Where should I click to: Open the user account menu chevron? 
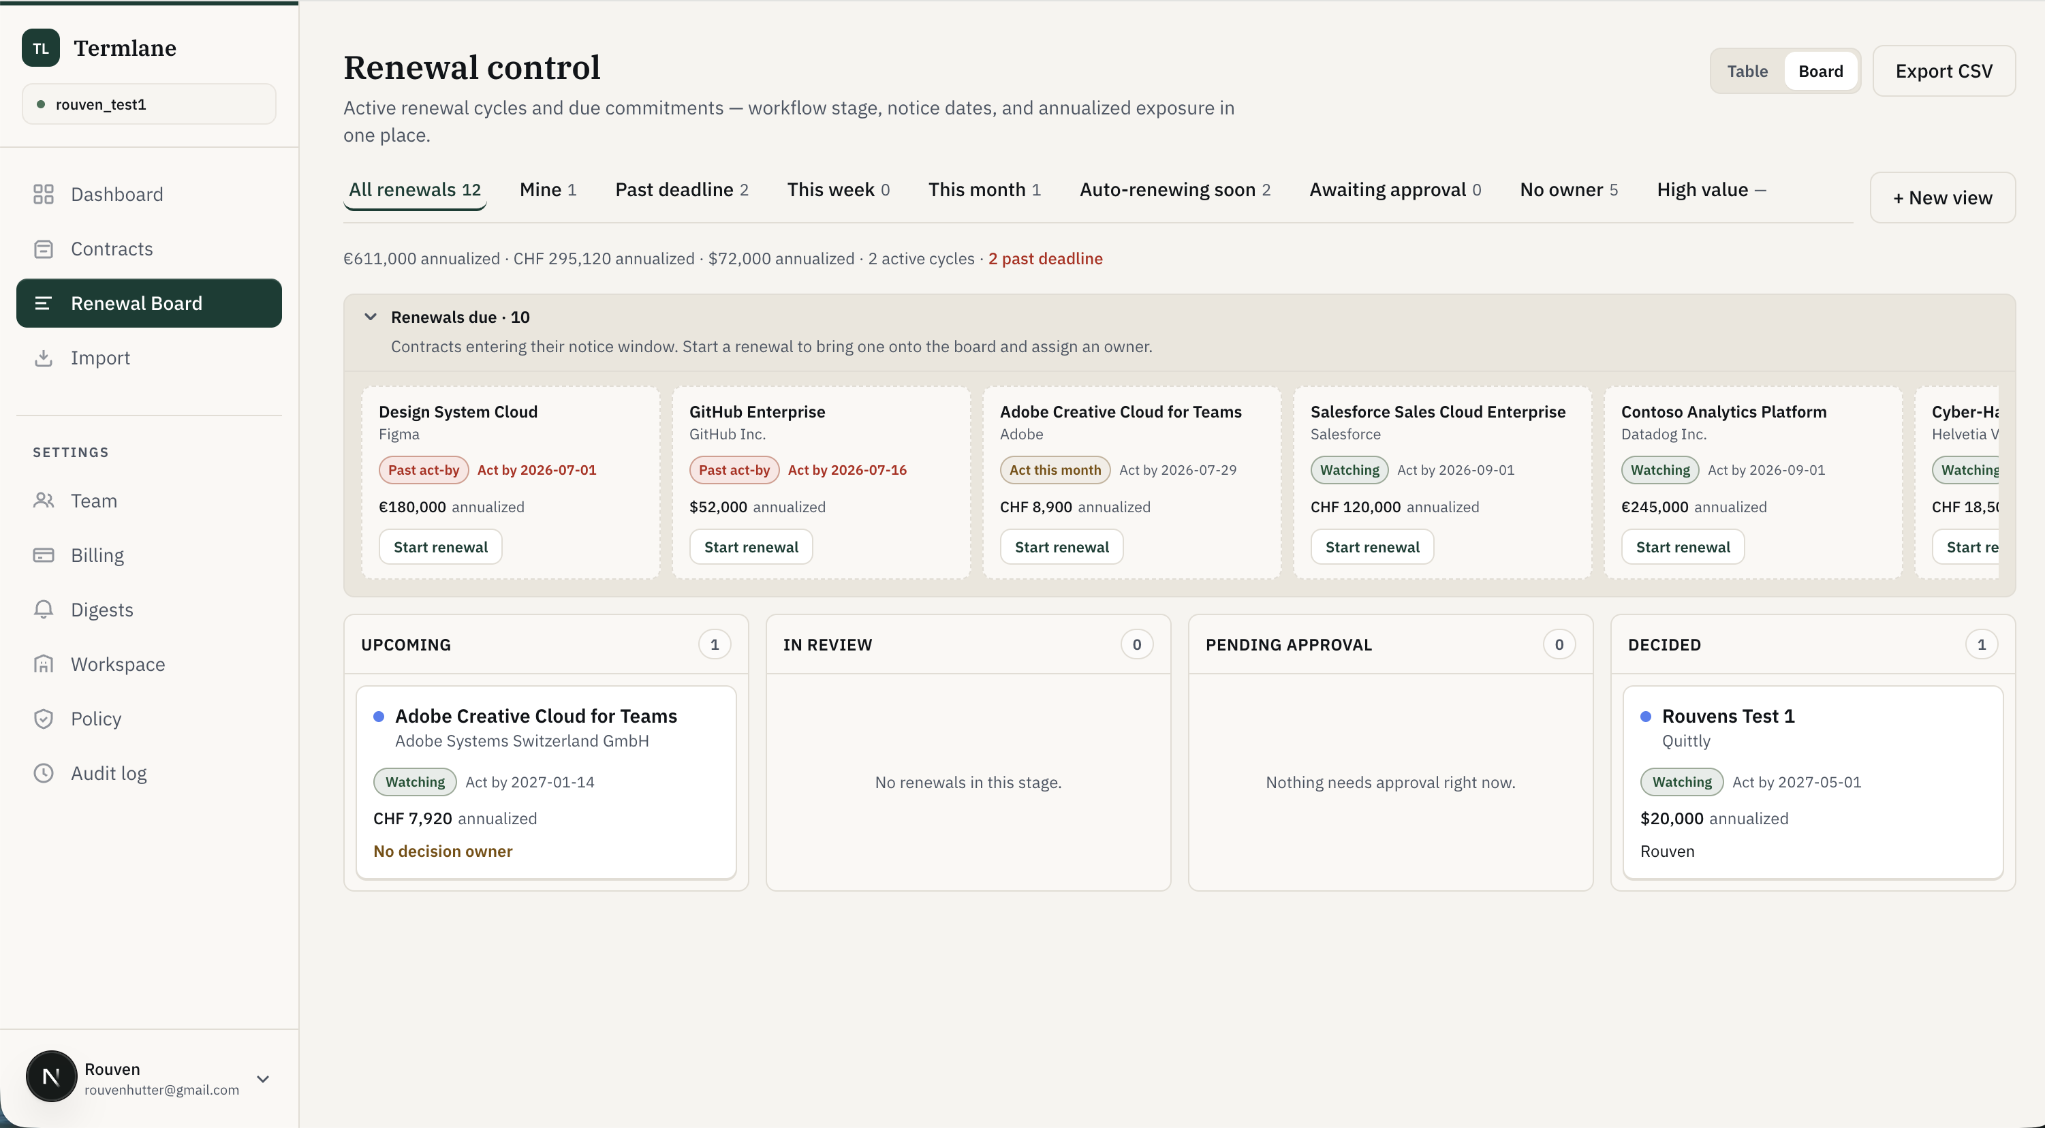tap(264, 1079)
